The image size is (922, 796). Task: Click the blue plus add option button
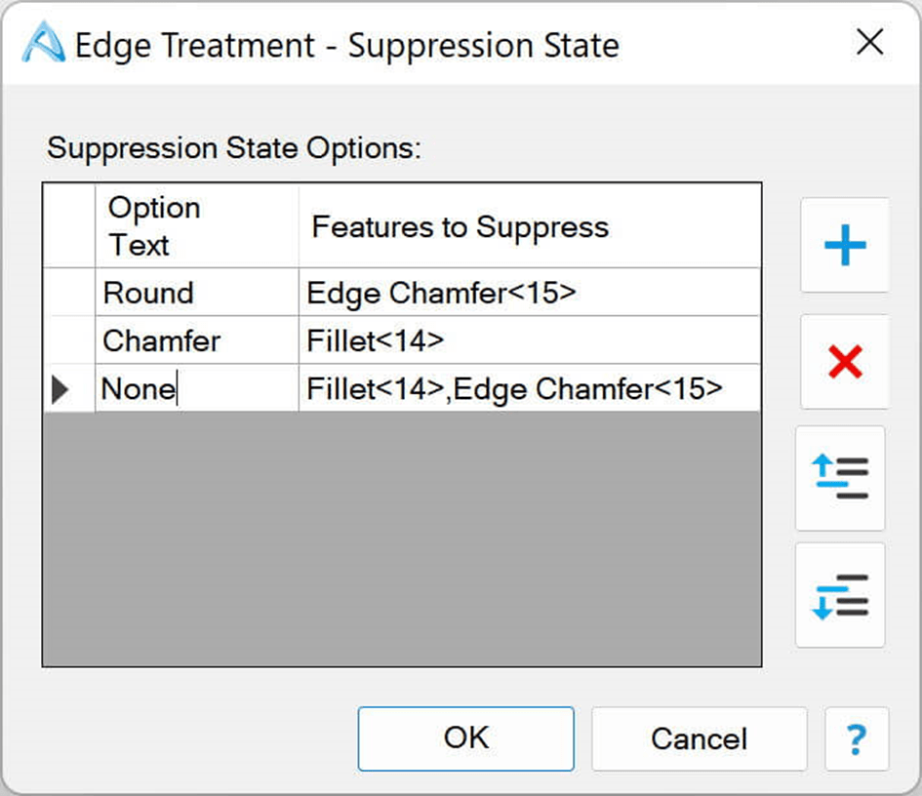844,245
